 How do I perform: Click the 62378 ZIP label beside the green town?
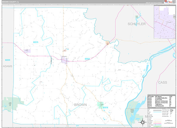point(105,107)
